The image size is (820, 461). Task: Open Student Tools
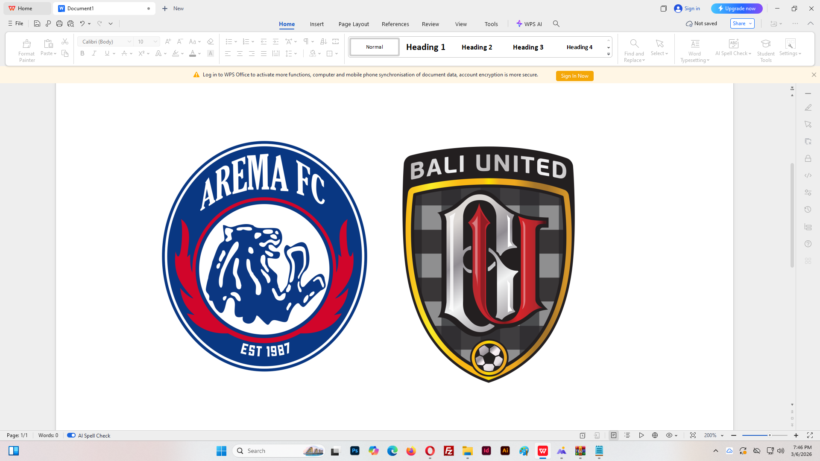pyautogui.click(x=766, y=50)
